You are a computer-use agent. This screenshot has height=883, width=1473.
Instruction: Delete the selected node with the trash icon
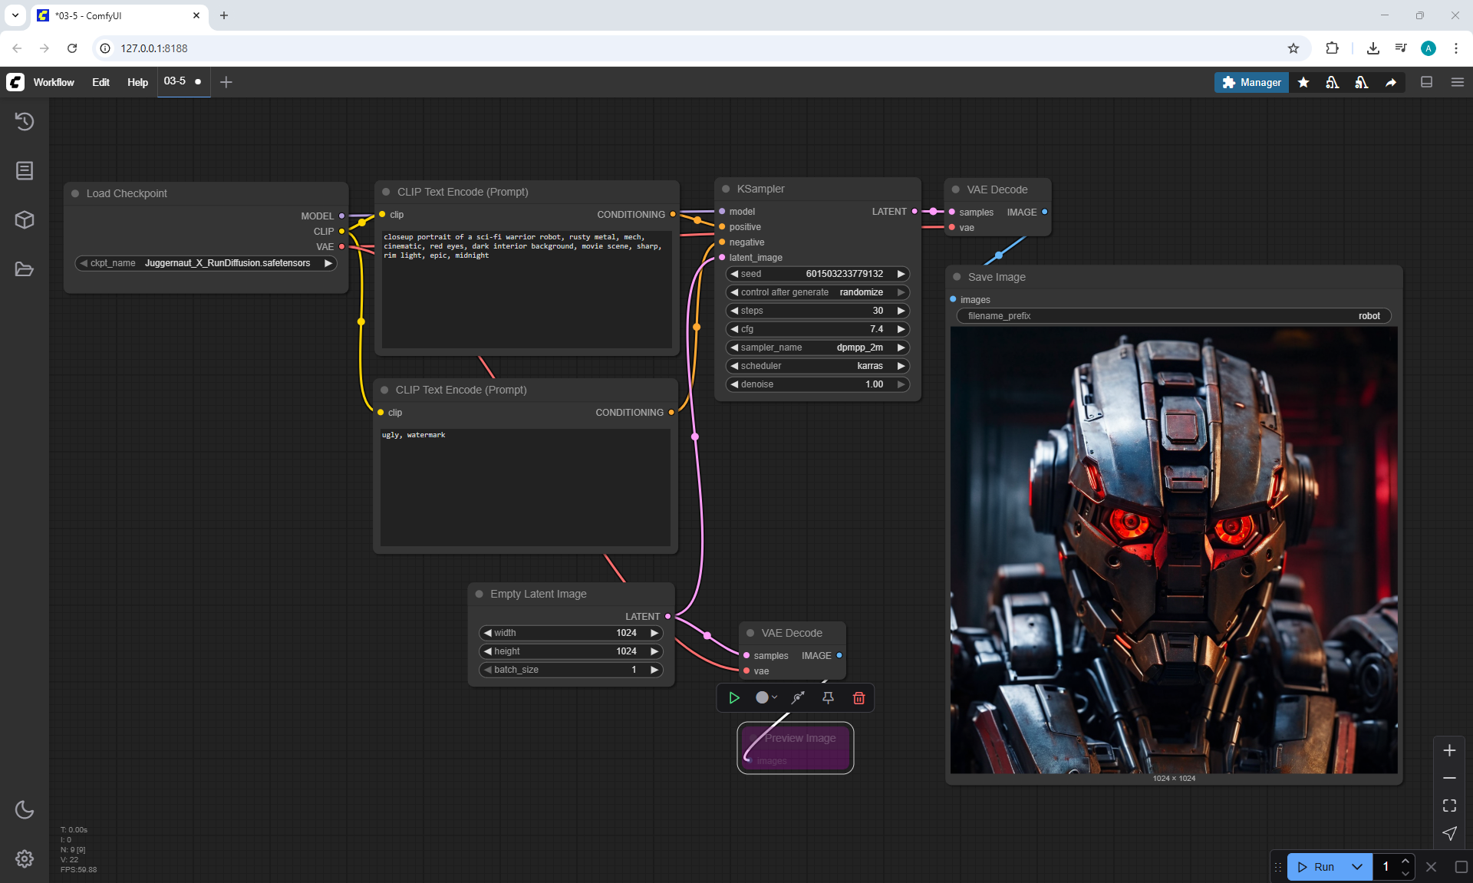pos(858,698)
